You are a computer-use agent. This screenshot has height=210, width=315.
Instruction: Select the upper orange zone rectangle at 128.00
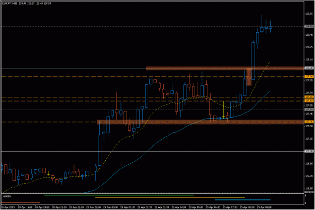click(225, 68)
